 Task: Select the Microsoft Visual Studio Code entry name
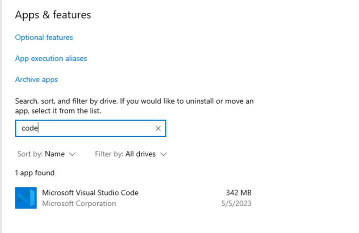tap(90, 193)
